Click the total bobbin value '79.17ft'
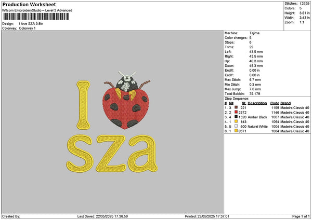 255,94
